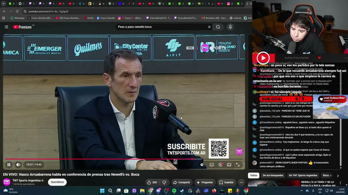Open Microsoft Store from taskbar
Viewport: 348px width, 195px height.
tap(126, 191)
